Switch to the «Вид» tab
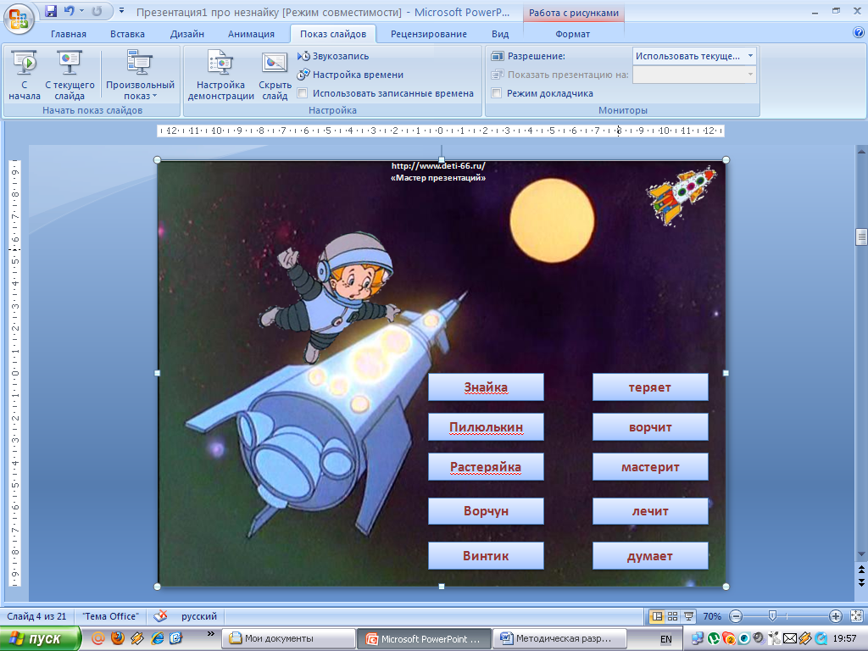This screenshot has width=868, height=651. pyautogui.click(x=500, y=34)
